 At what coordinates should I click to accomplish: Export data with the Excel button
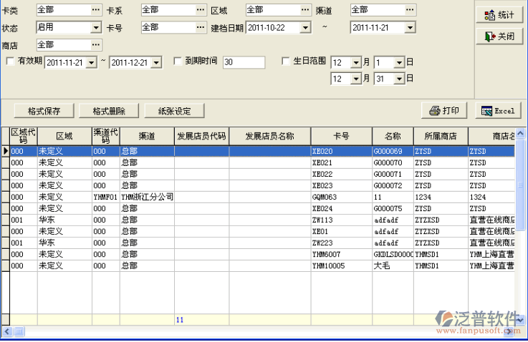pos(498,110)
